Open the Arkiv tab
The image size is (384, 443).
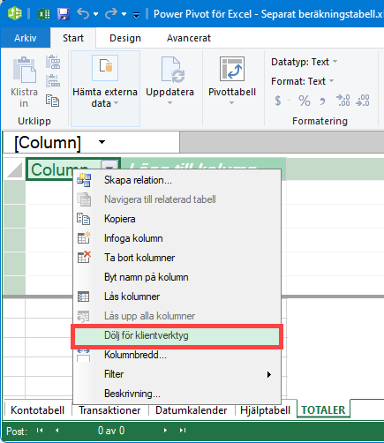tap(26, 38)
